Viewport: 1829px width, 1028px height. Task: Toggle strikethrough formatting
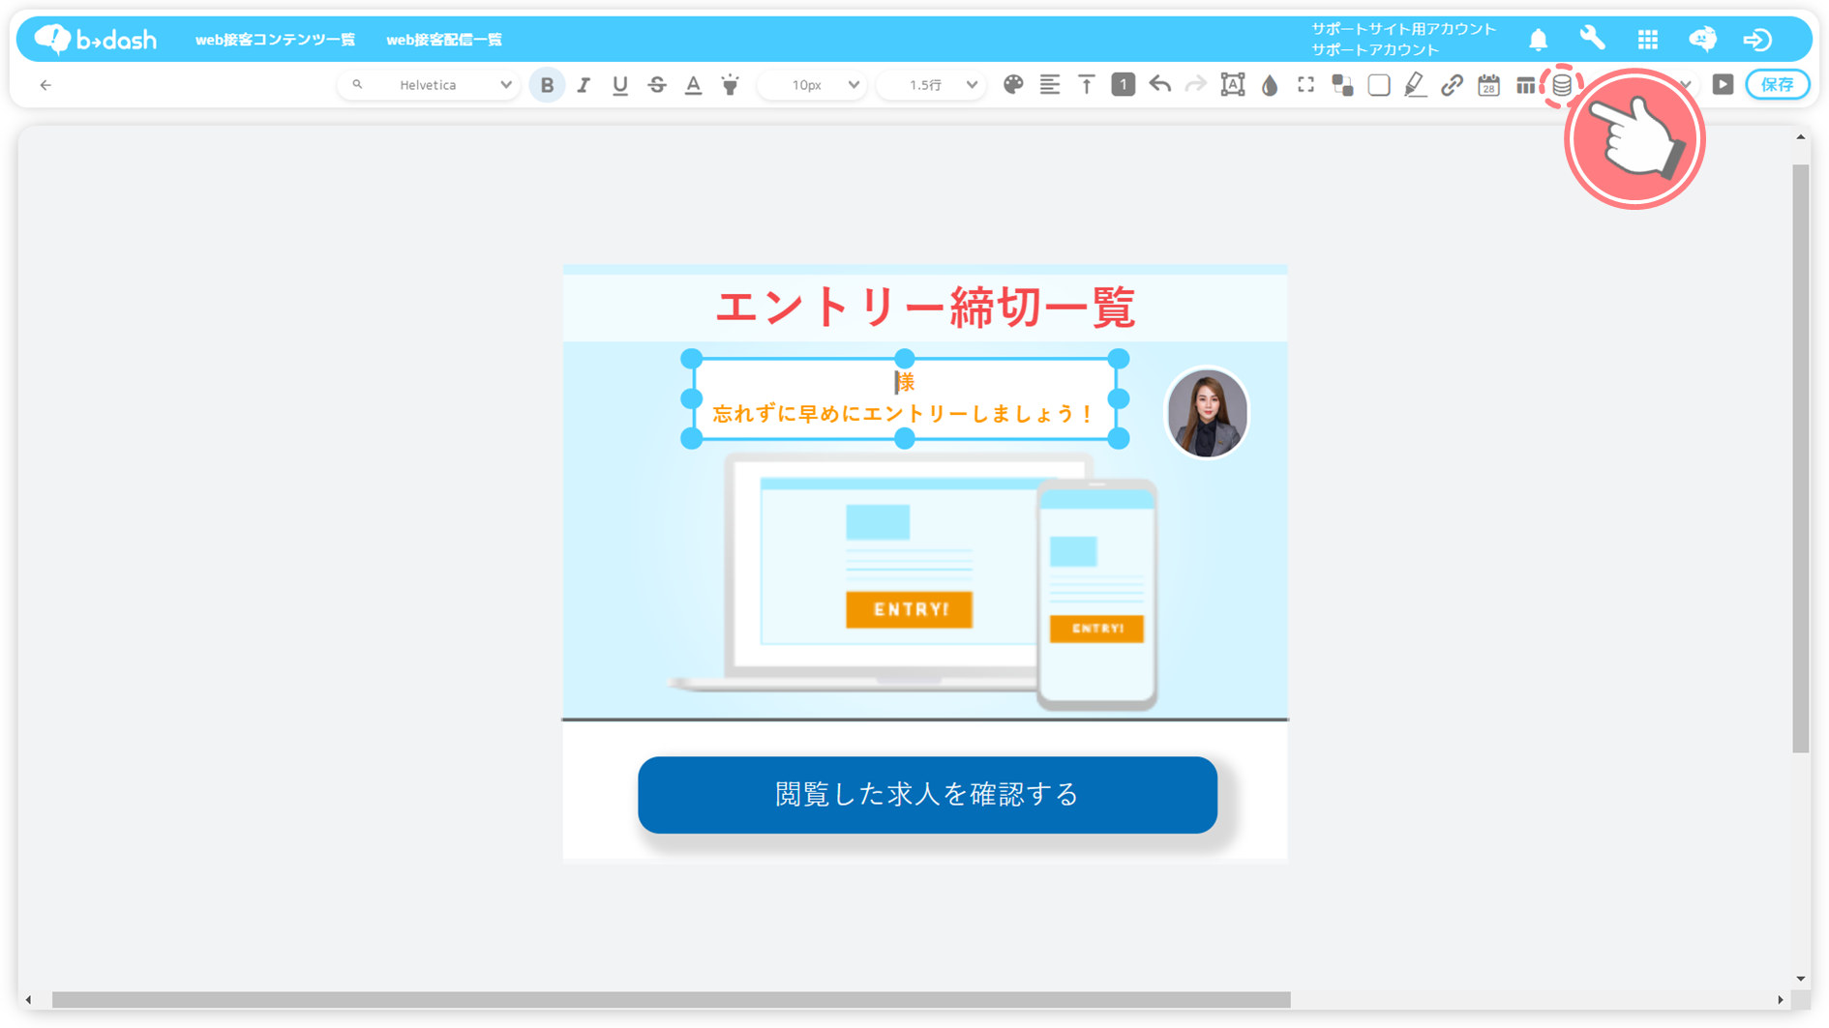click(x=657, y=85)
